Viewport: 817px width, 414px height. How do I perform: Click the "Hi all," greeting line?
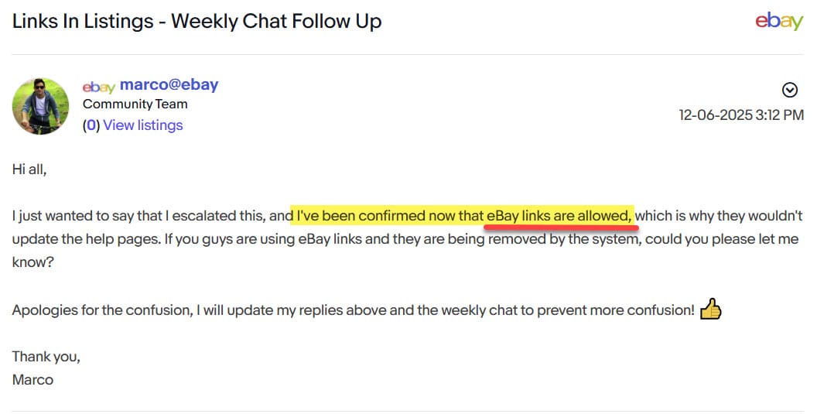[x=29, y=169]
